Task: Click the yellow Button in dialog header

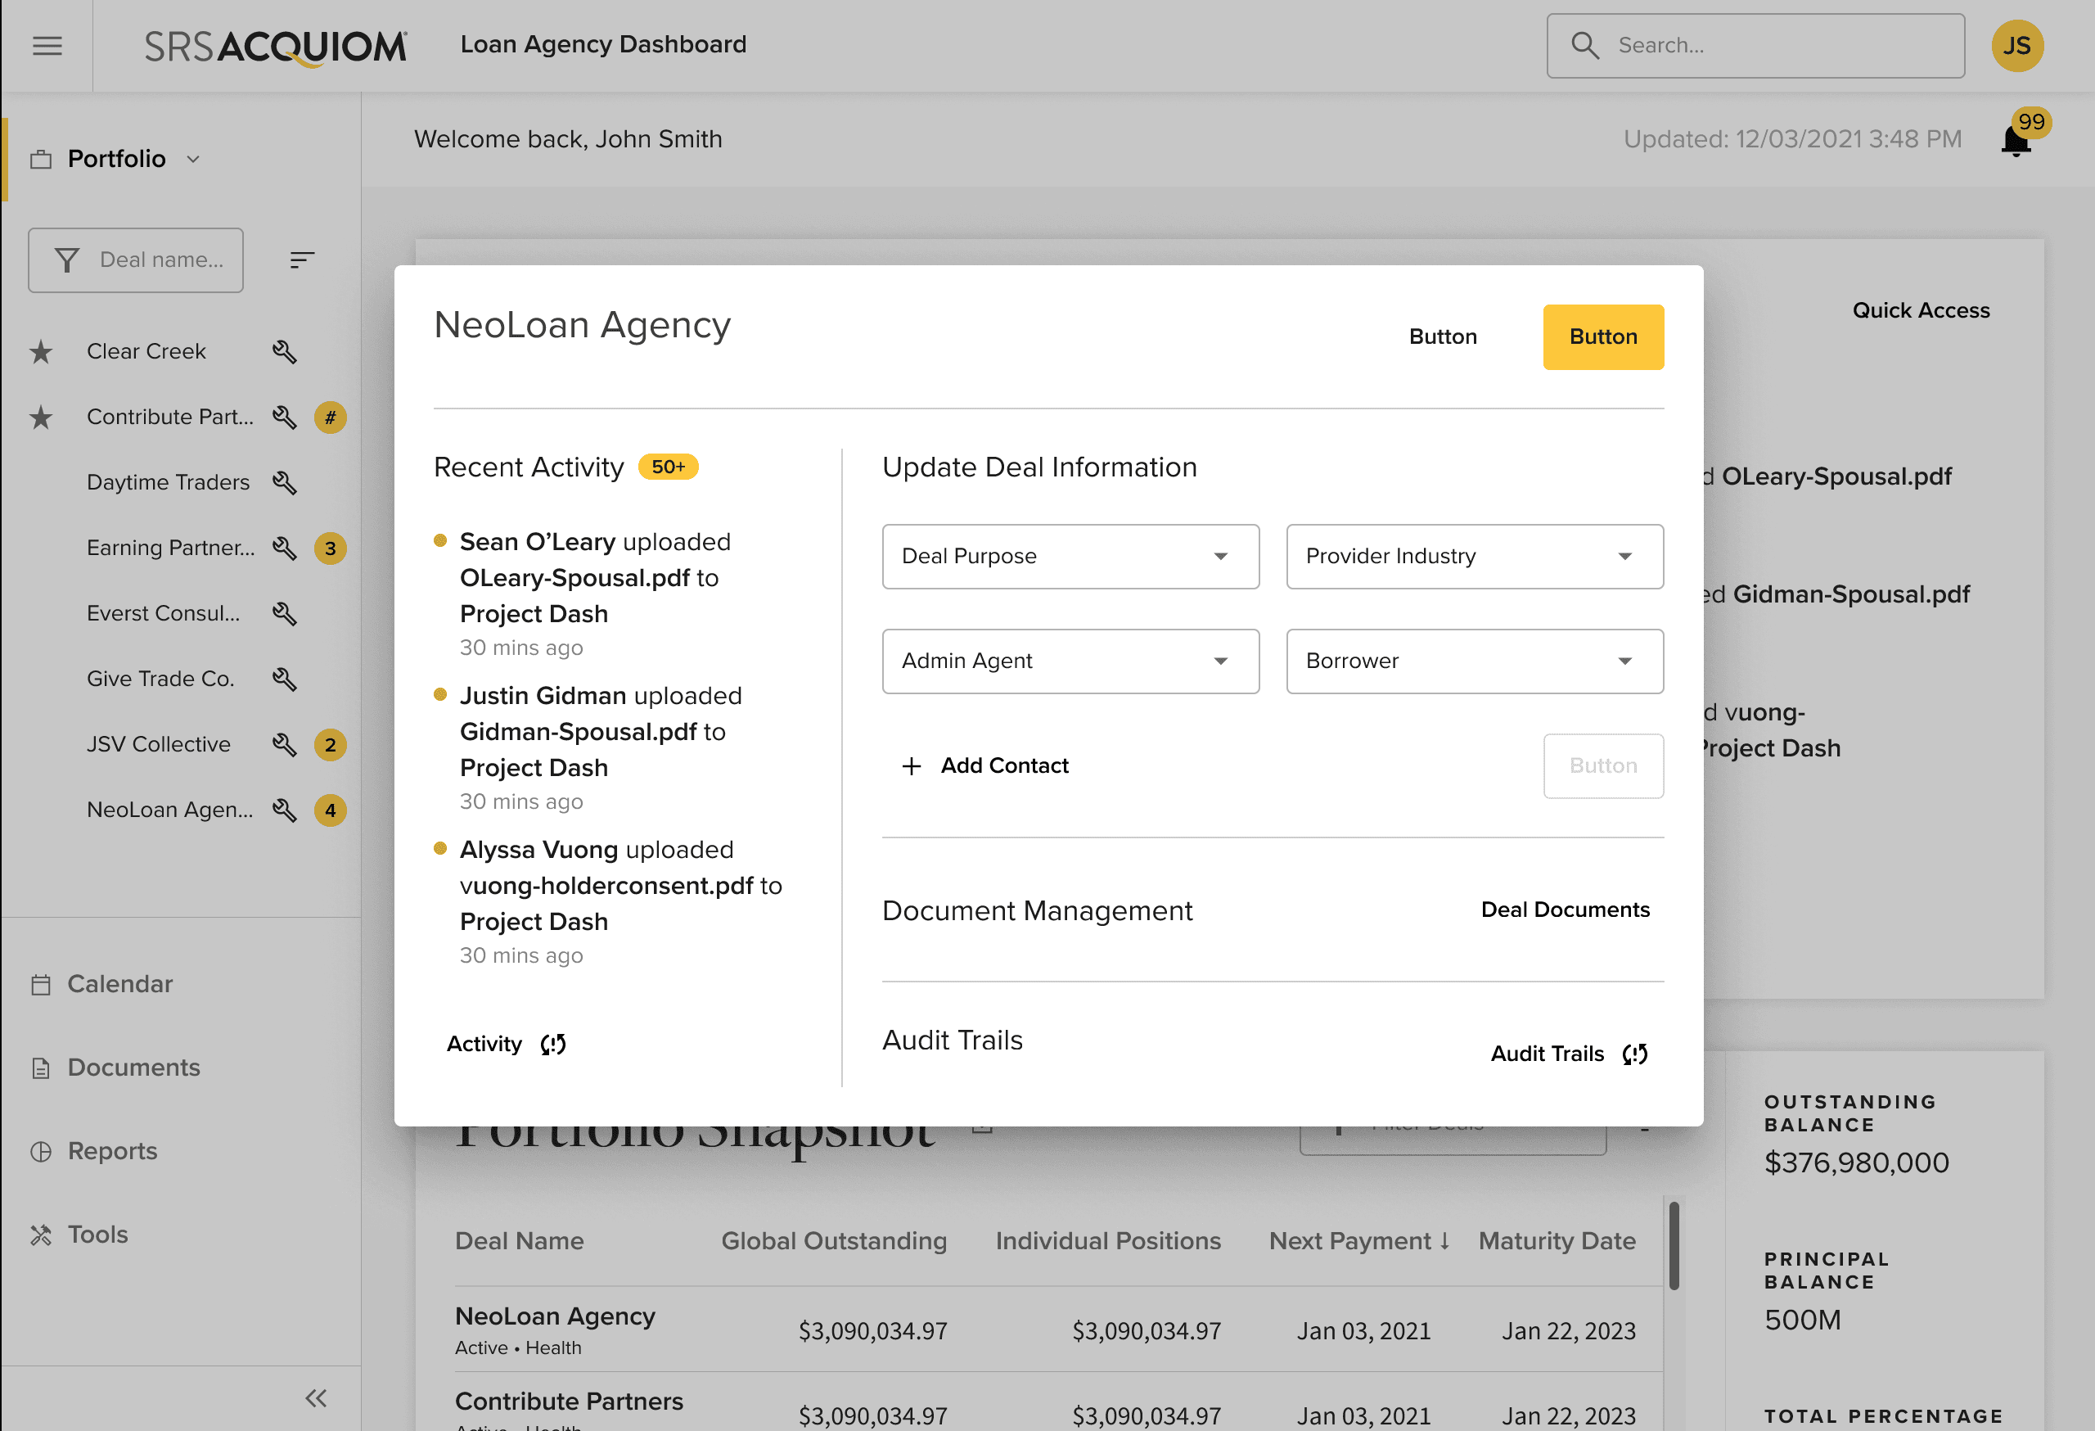Action: 1603,337
